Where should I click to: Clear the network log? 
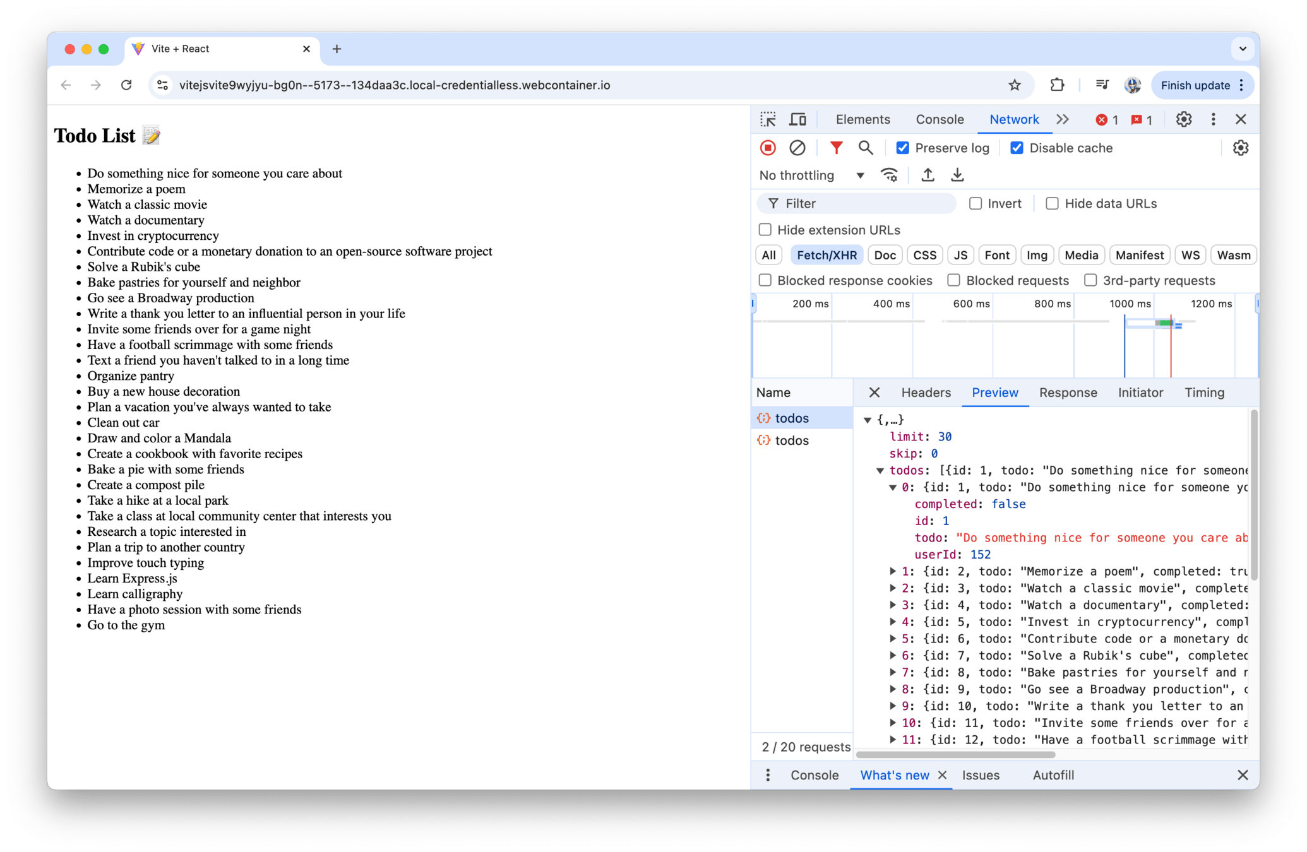point(797,148)
